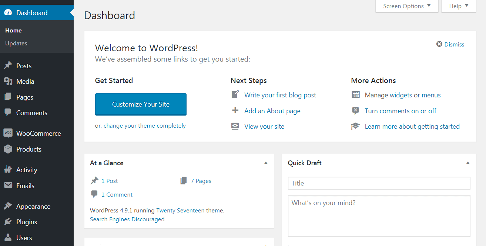Click inside the Quick Draft Title field

click(x=379, y=183)
